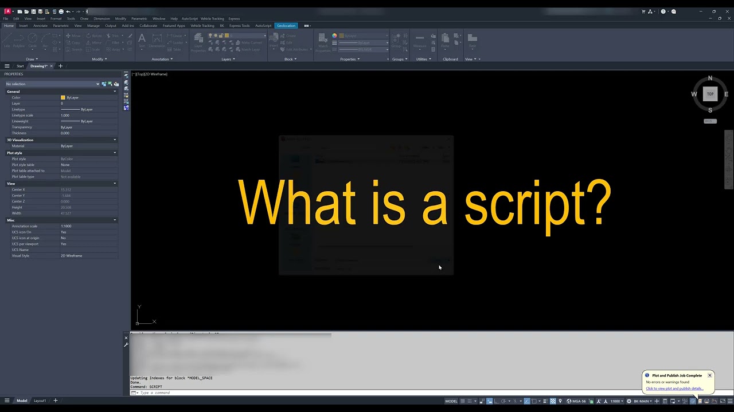Click the Measure tool
This screenshot has height=412, width=734.
pyautogui.click(x=420, y=41)
